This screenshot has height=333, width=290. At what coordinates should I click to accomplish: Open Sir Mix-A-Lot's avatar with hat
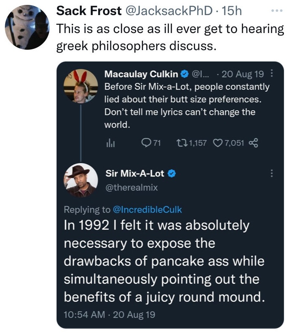(81, 179)
